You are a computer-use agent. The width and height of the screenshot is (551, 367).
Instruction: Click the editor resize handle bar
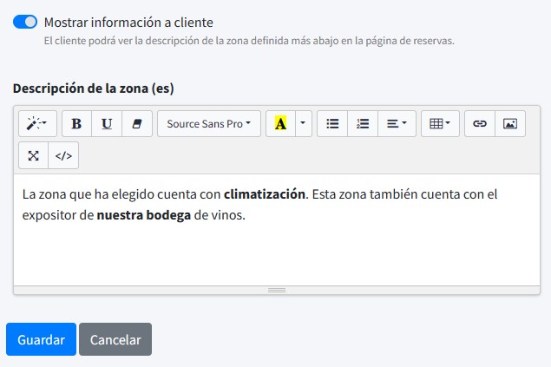pos(276,290)
